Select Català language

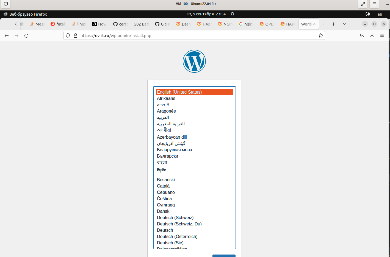point(195,186)
